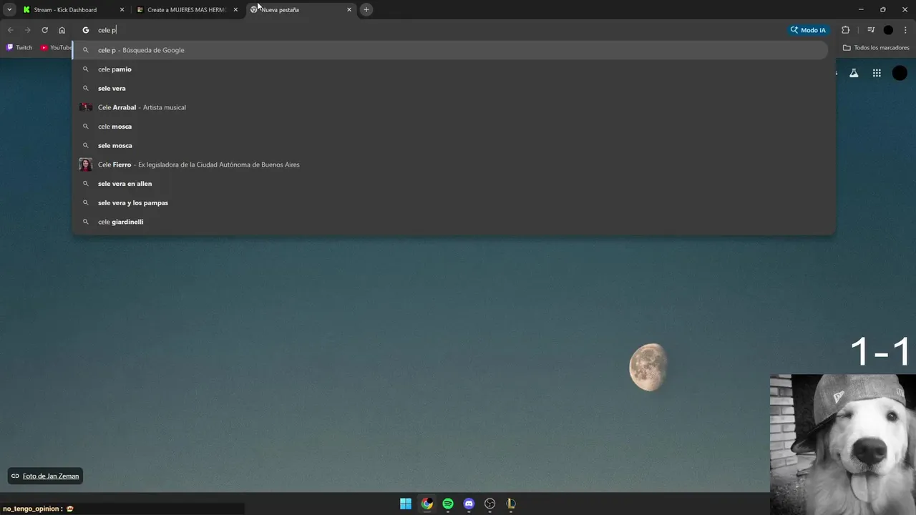This screenshot has height=515, width=916.
Task: Open the Chrome three-dot menu
Action: 905,30
